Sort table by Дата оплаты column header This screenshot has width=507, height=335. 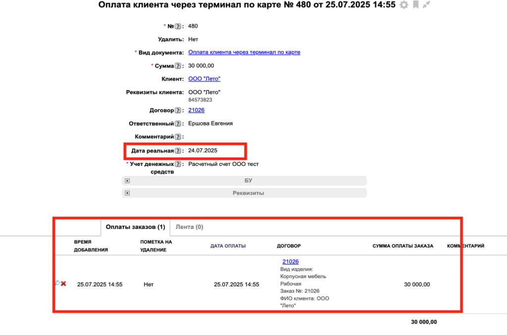[x=228, y=246]
